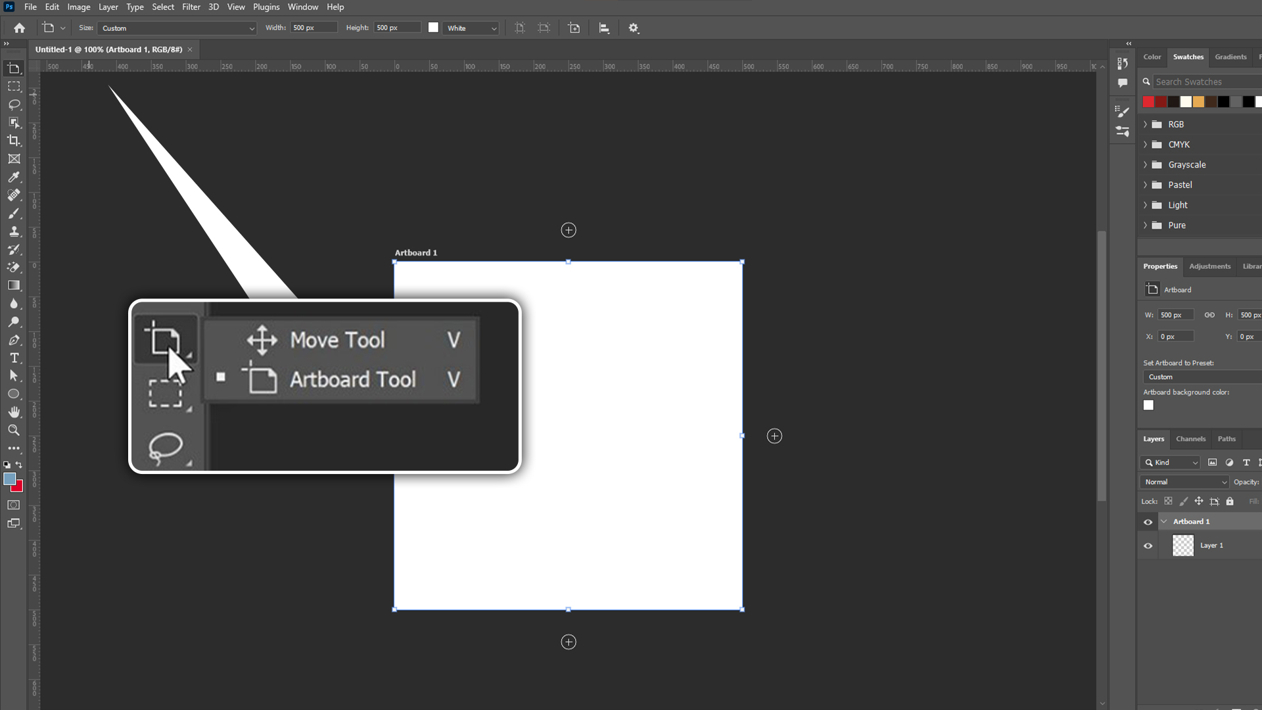Image resolution: width=1262 pixels, height=710 pixels.
Task: Select the Zoom tool
Action: point(14,431)
